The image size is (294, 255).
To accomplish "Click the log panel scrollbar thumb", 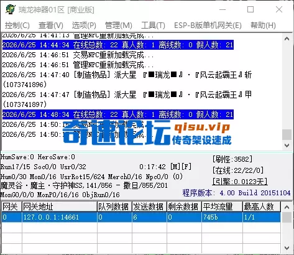I will [x=287, y=135].
